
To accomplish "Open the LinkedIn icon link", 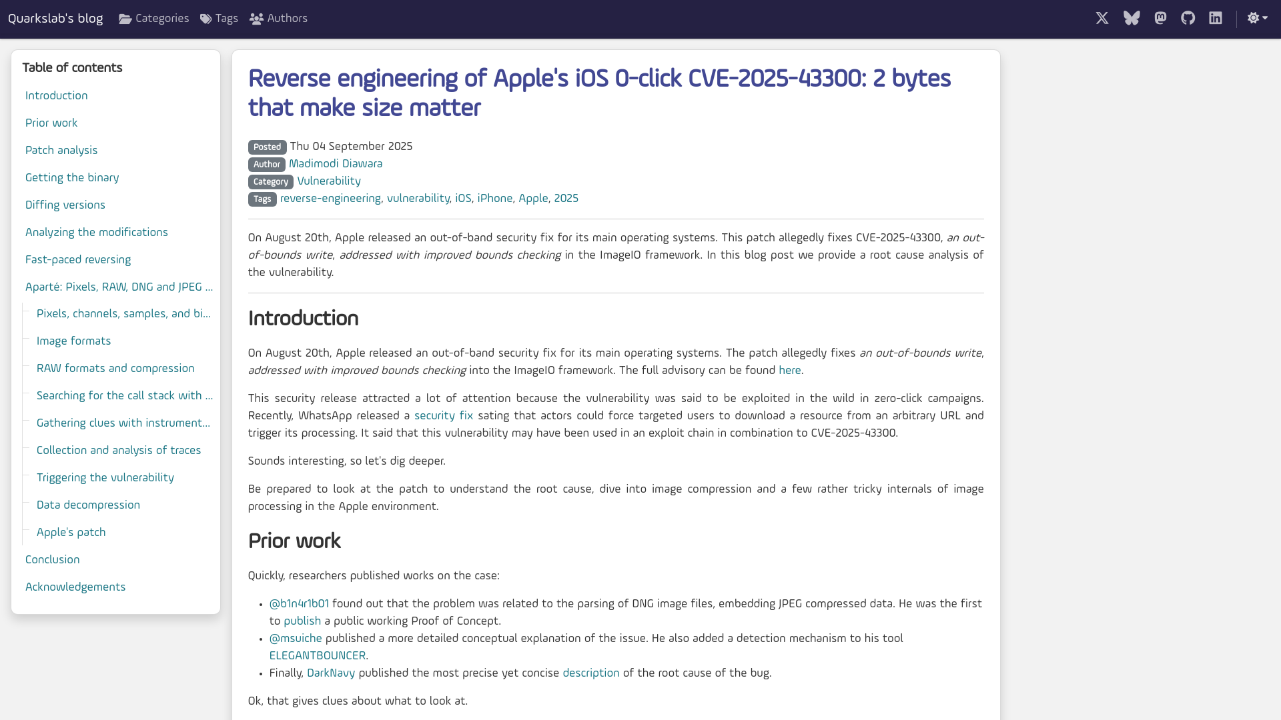I will pos(1216,19).
